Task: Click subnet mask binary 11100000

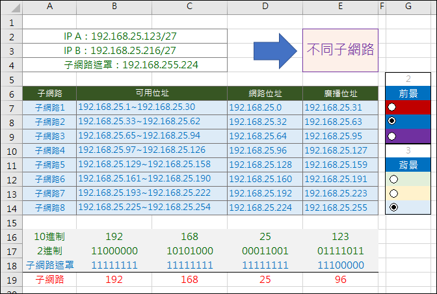Action: (x=340, y=265)
